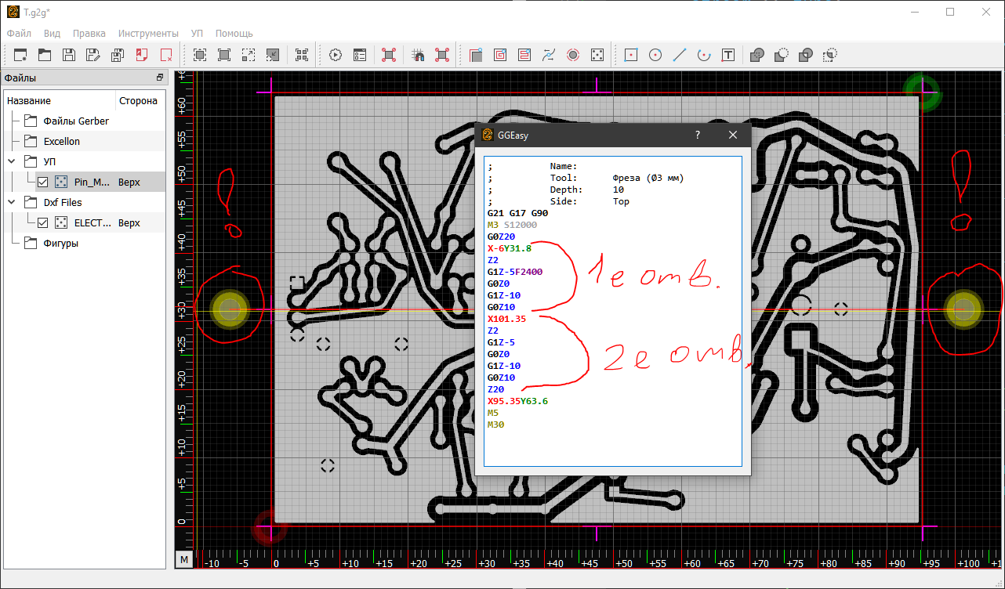
Task: Click the M button at ruler corner
Action: tap(183, 559)
